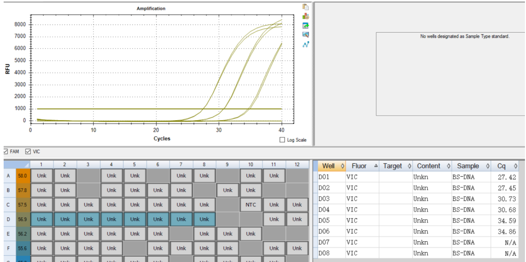
Task: Click the No wells designated standard message
Action: (x=465, y=36)
